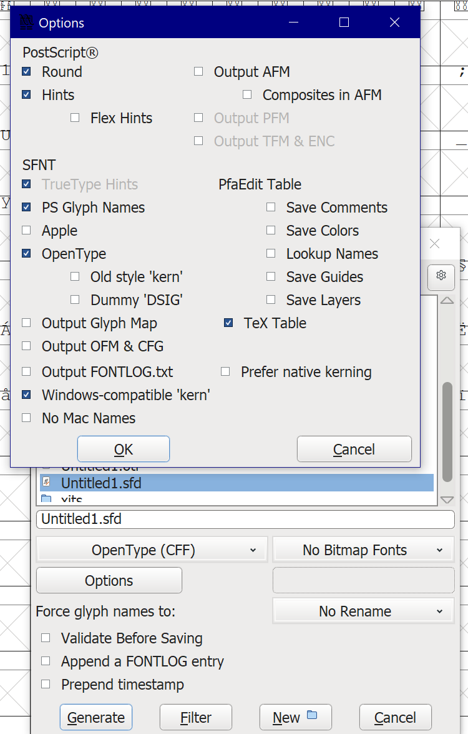Image resolution: width=468 pixels, height=734 pixels.
Task: Disable the TeX Table option
Action: pyautogui.click(x=228, y=323)
